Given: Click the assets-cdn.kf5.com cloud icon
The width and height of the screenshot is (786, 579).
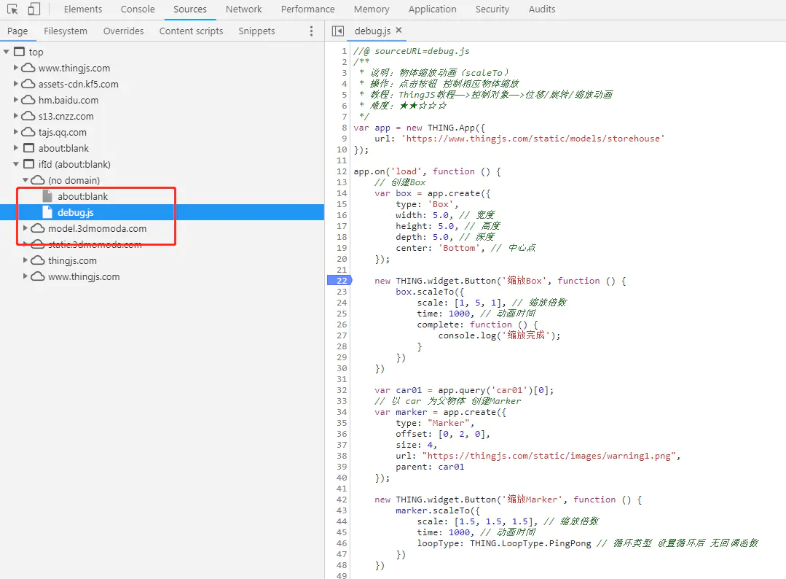Looking at the screenshot, I should pyautogui.click(x=28, y=84).
